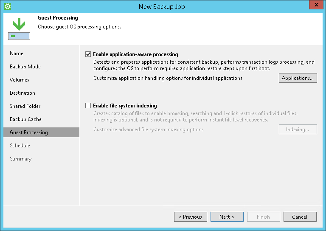Click the 'New Backup Job' window title
326x231 pixels.
point(162,7)
